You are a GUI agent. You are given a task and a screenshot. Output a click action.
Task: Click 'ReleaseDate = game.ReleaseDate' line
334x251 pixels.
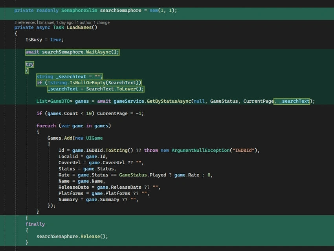point(109,187)
